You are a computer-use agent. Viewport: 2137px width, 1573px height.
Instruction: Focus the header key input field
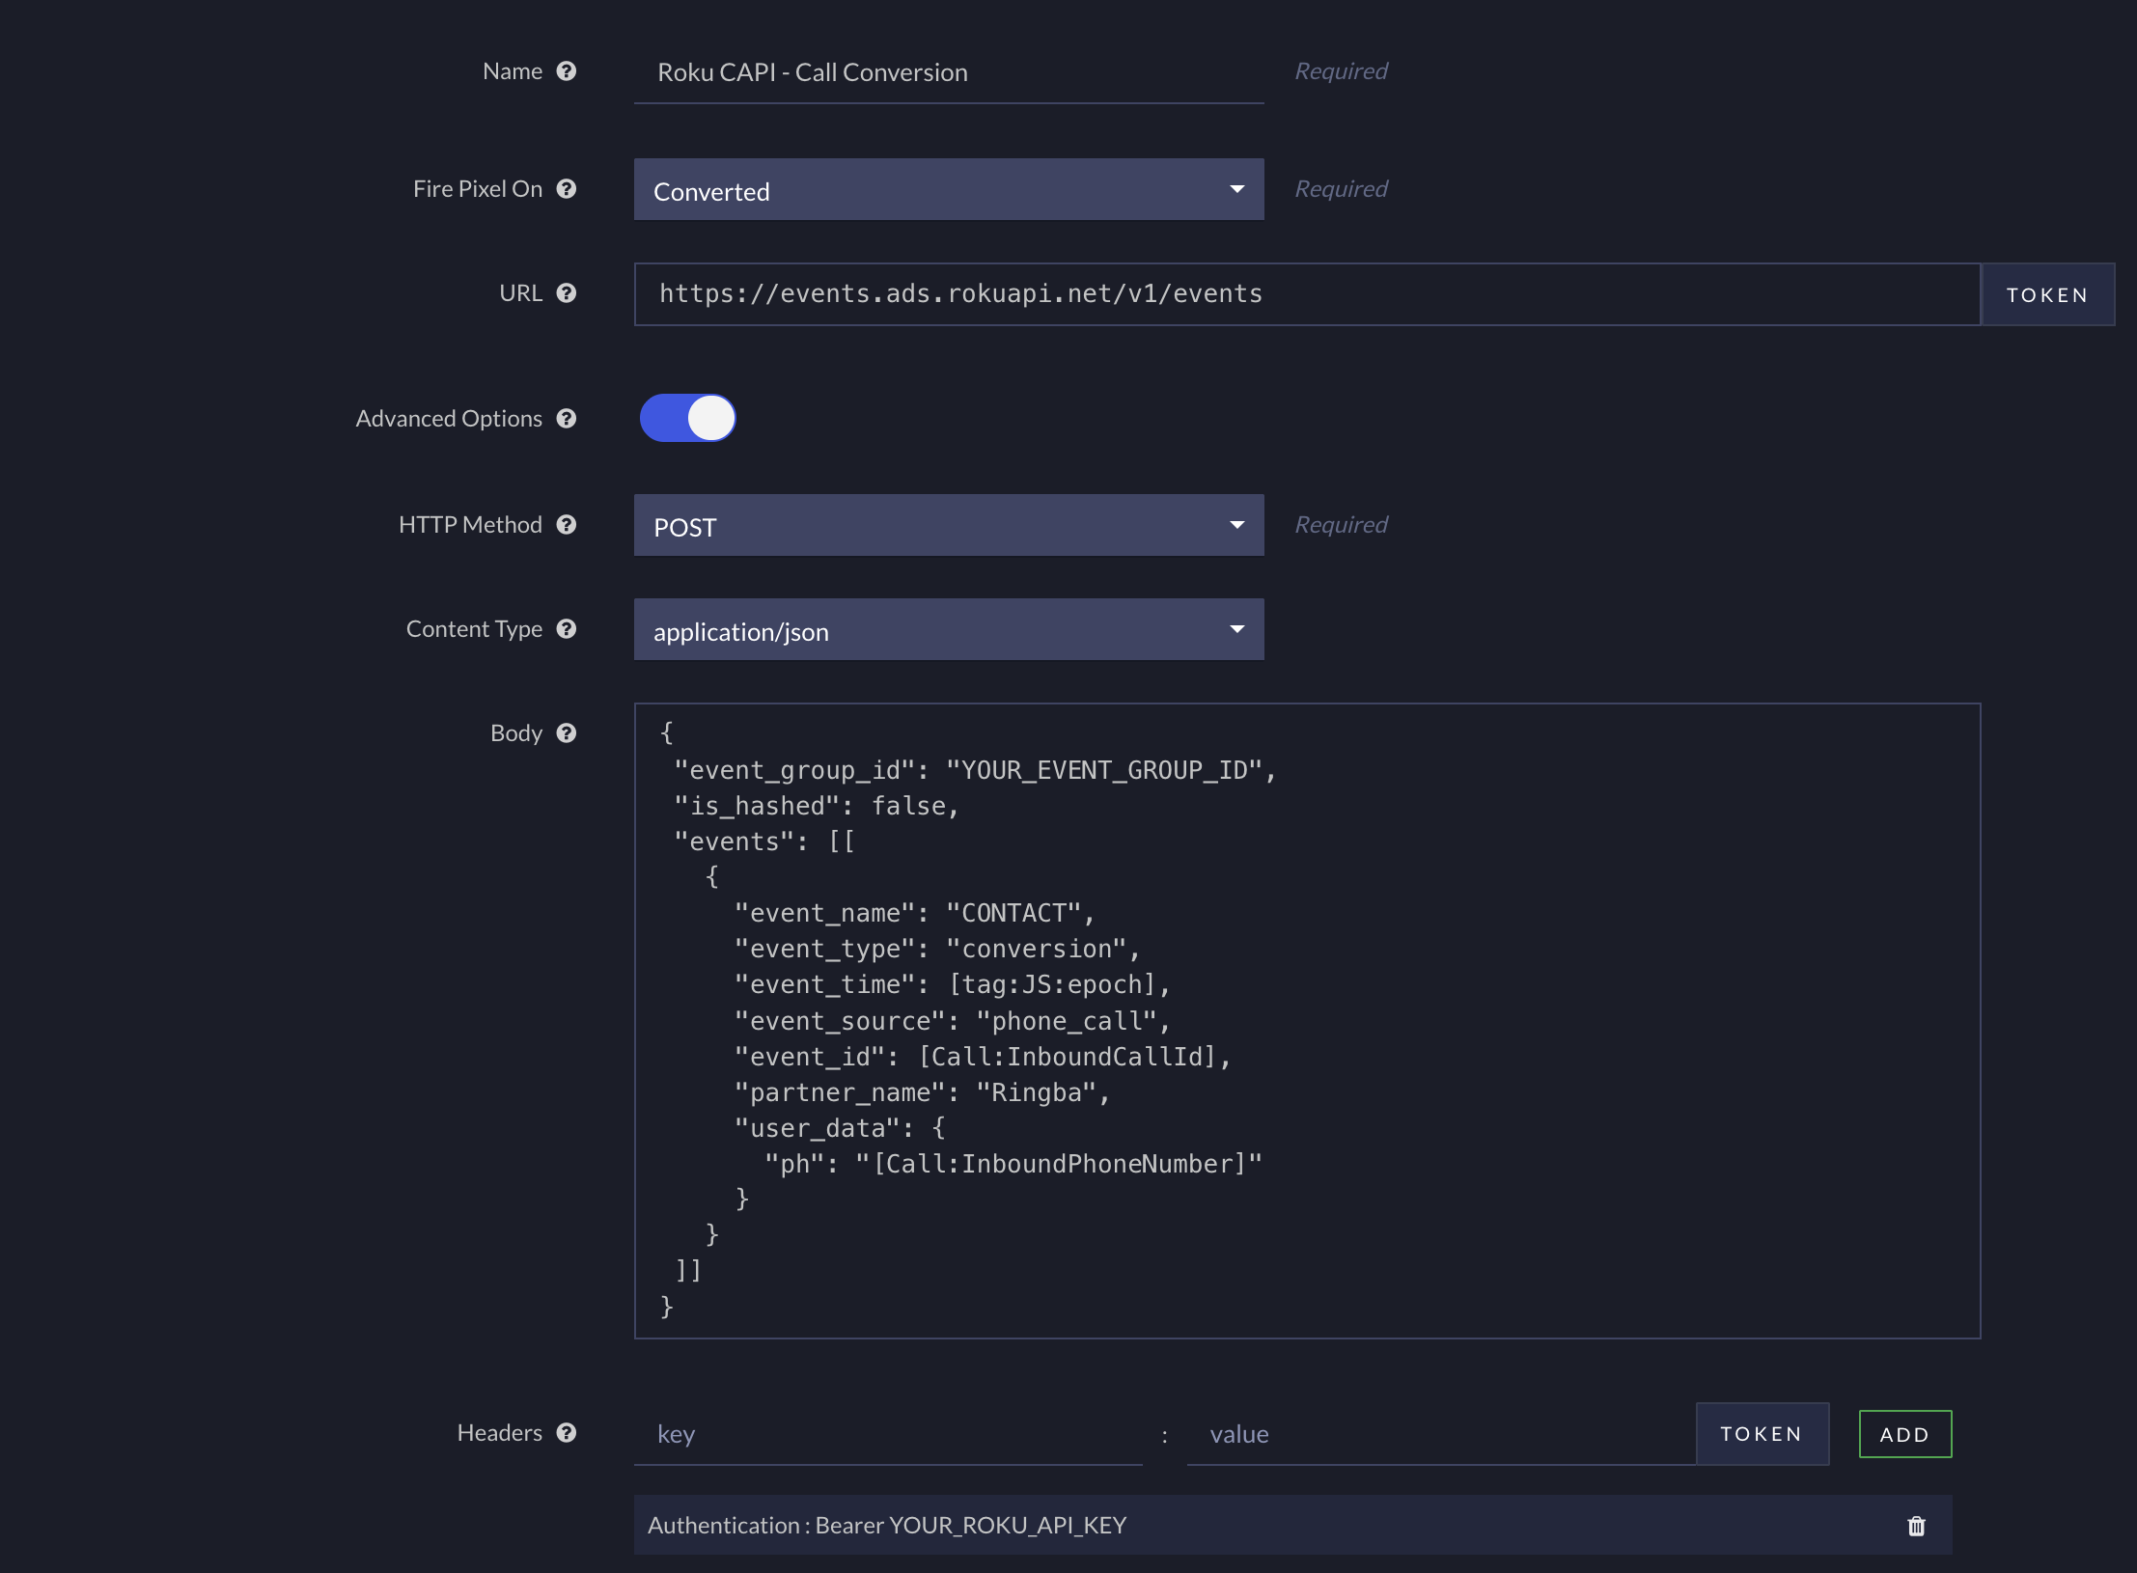pos(888,1435)
